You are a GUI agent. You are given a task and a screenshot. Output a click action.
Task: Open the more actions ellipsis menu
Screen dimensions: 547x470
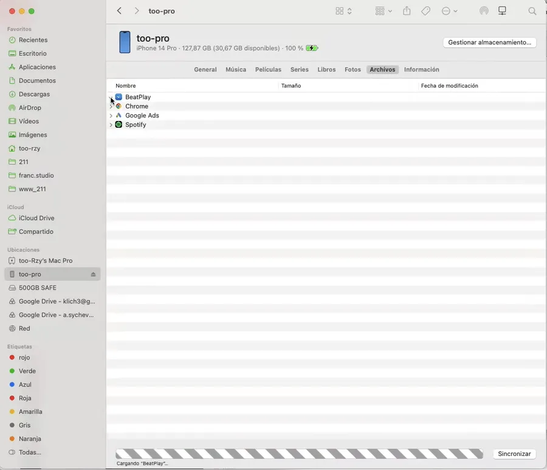(x=449, y=11)
